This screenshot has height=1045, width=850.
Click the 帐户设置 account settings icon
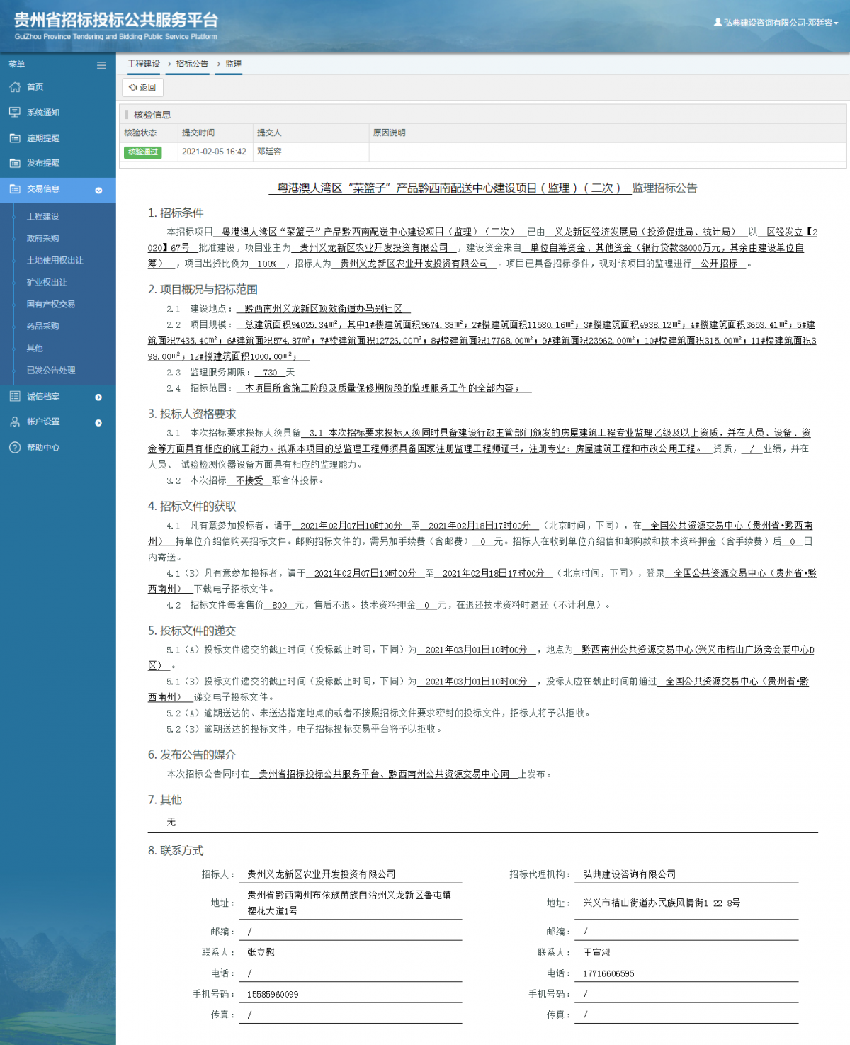(14, 422)
